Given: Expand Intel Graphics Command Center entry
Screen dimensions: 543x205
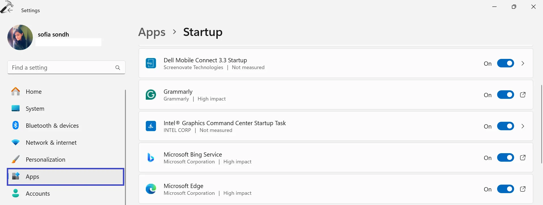Looking at the screenshot, I should [x=523, y=126].
